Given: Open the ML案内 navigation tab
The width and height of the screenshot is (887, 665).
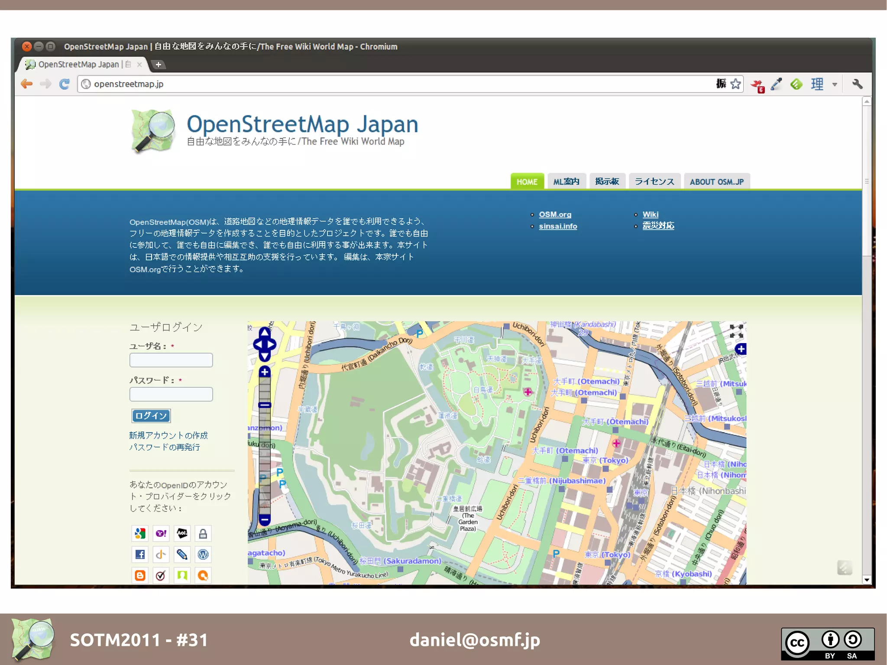Looking at the screenshot, I should tap(566, 182).
